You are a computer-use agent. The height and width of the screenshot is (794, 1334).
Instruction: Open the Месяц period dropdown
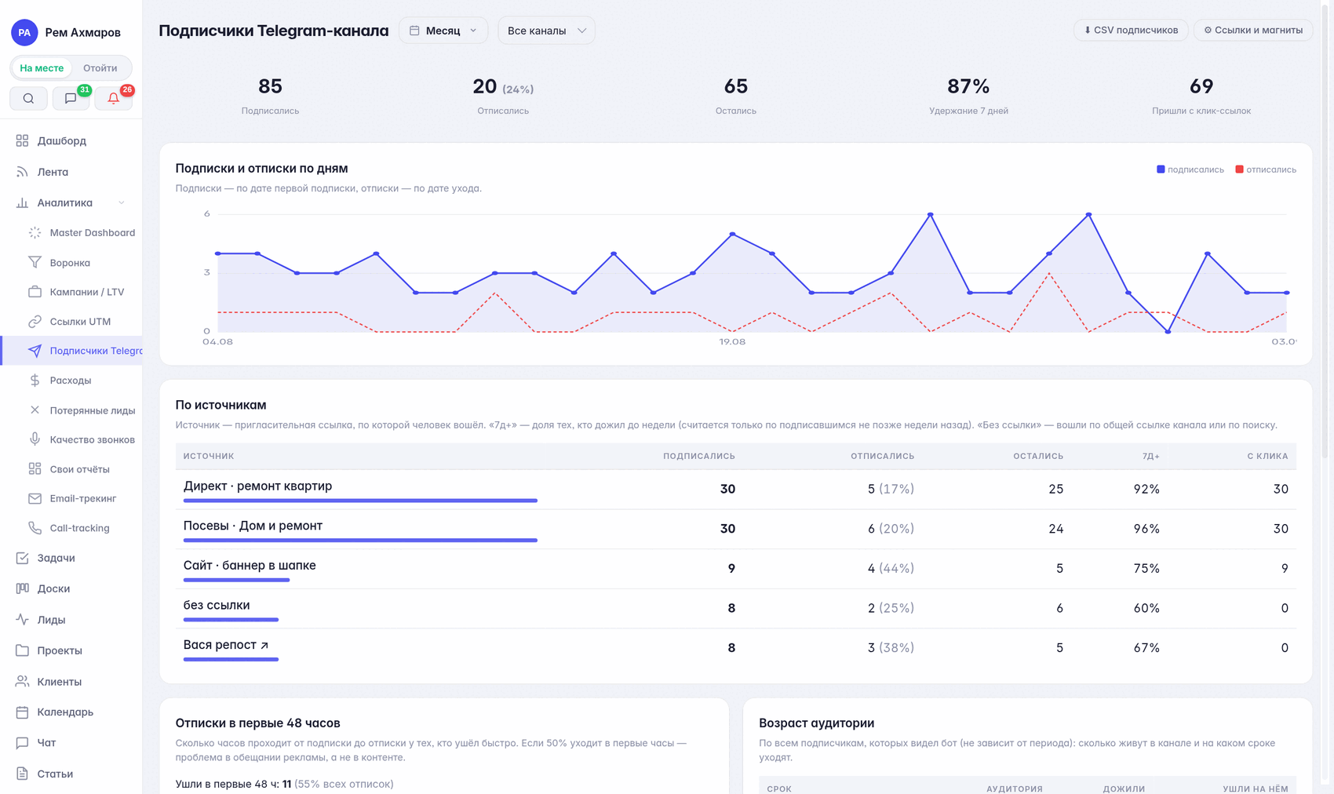point(443,31)
